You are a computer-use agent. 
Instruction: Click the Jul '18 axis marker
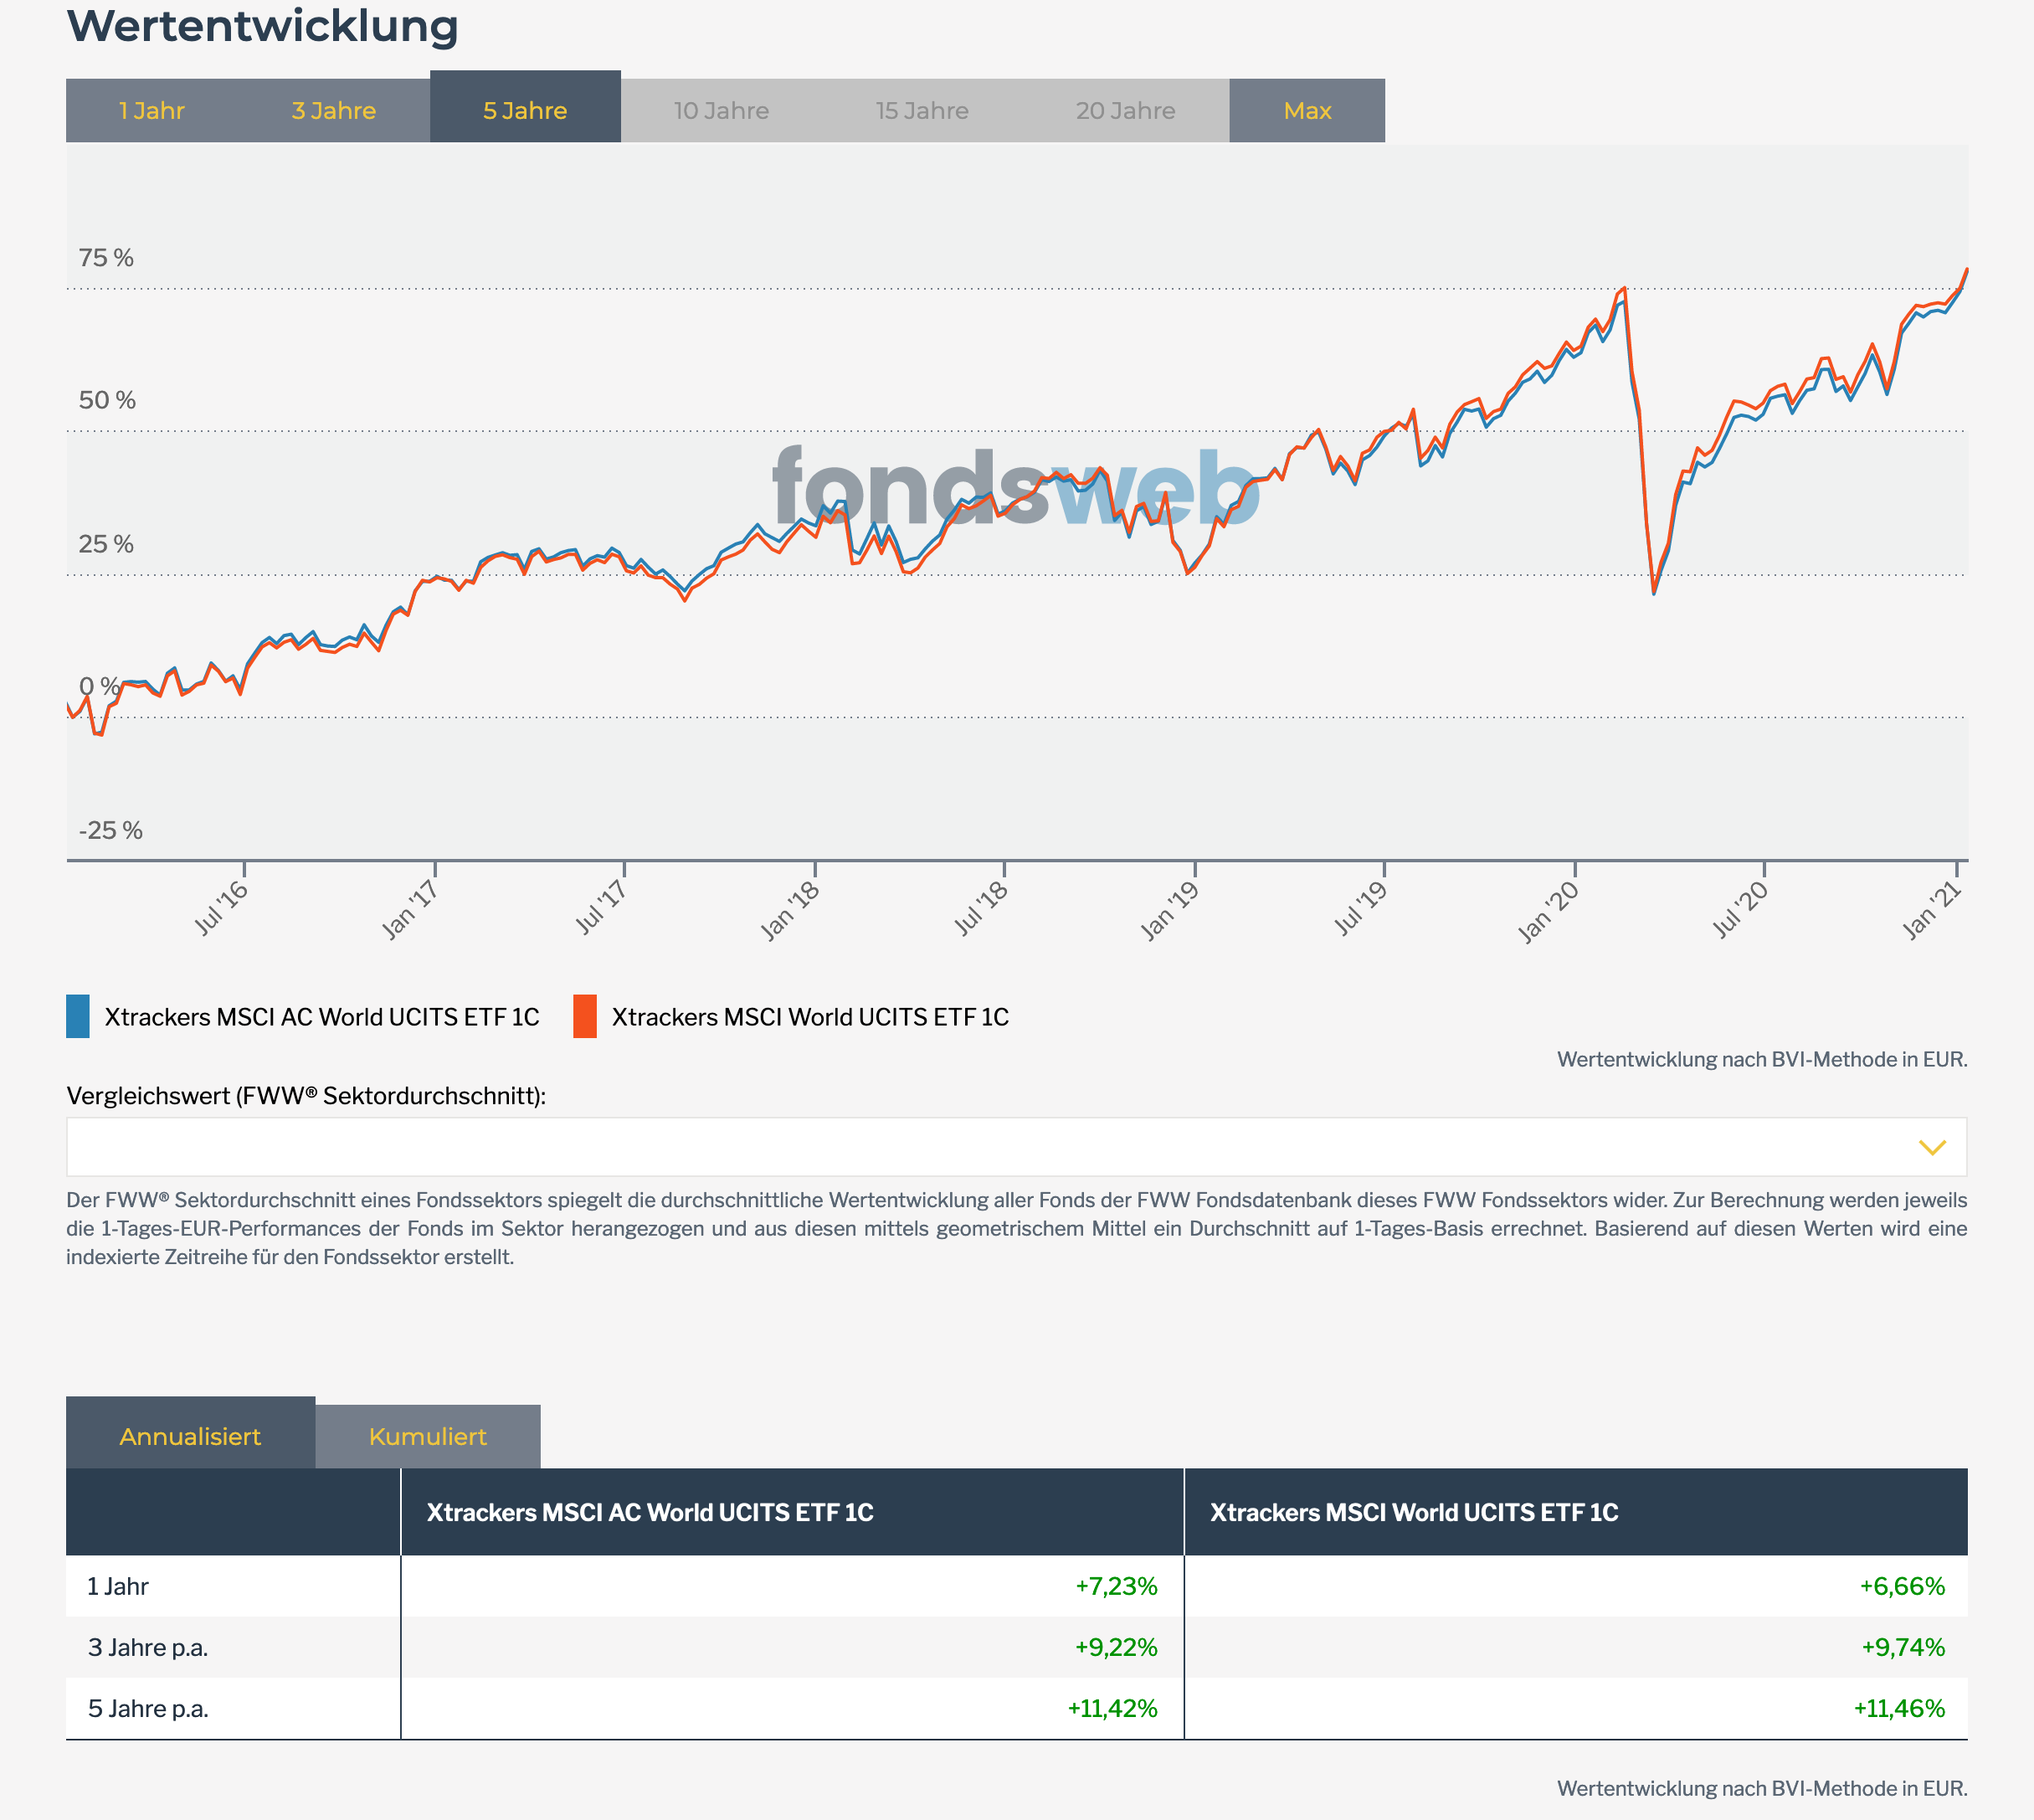pos(980,908)
